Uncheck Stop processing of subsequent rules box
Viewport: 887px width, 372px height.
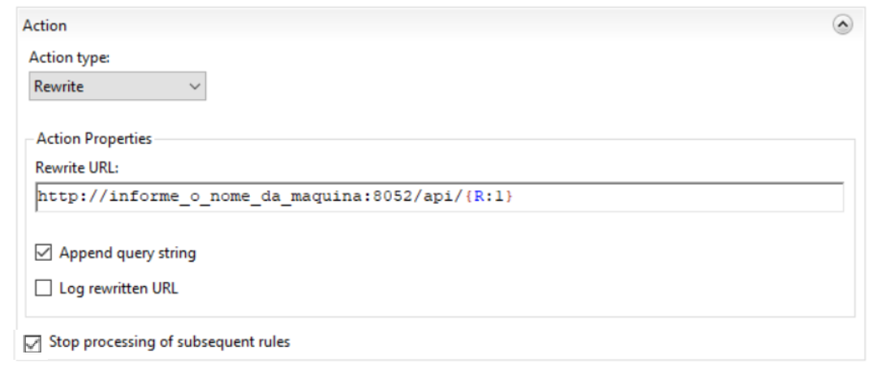[32, 344]
